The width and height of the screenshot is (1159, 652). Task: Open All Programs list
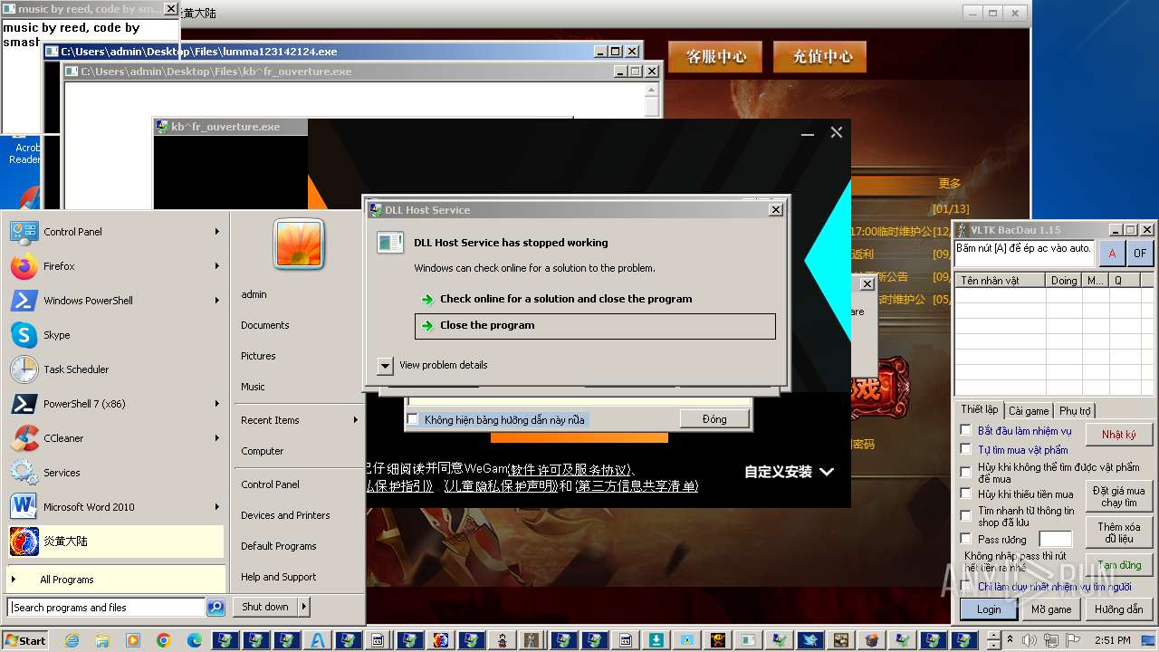point(115,580)
